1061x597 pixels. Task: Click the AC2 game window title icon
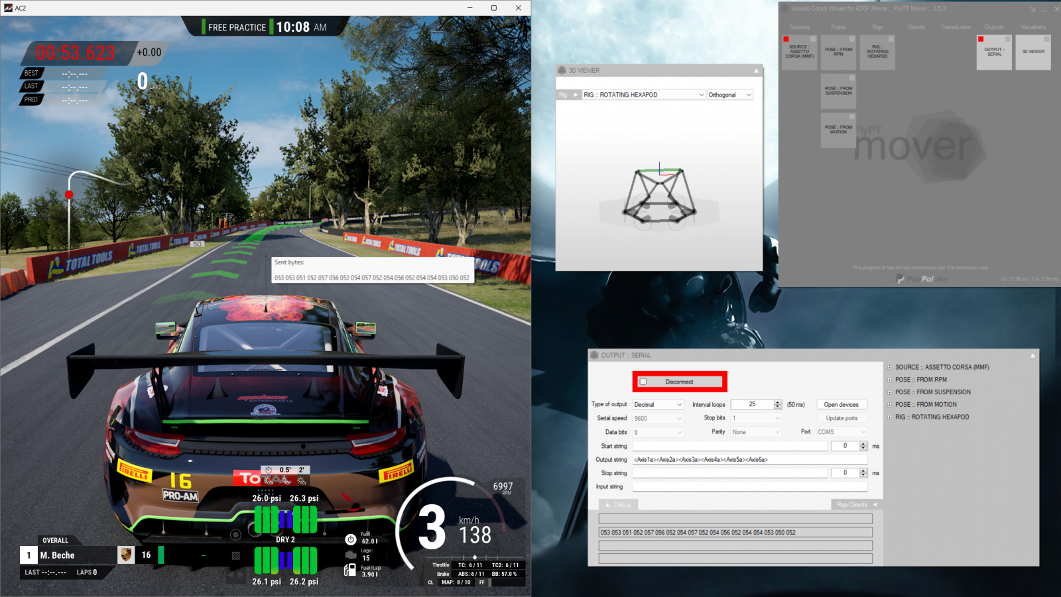click(x=8, y=8)
